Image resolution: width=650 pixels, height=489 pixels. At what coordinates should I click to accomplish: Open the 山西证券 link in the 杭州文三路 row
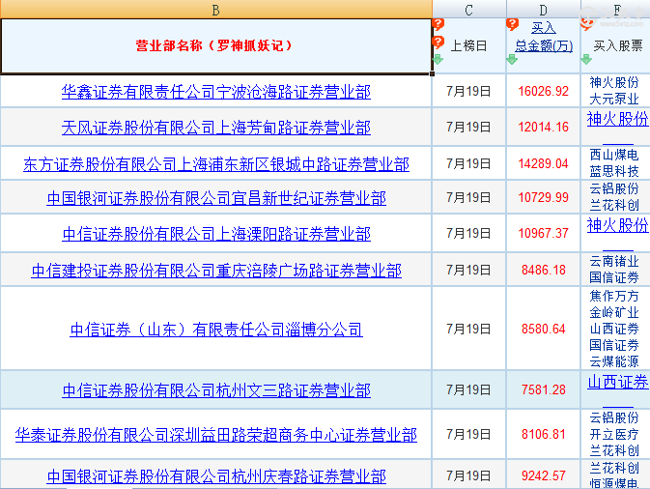pos(618,382)
